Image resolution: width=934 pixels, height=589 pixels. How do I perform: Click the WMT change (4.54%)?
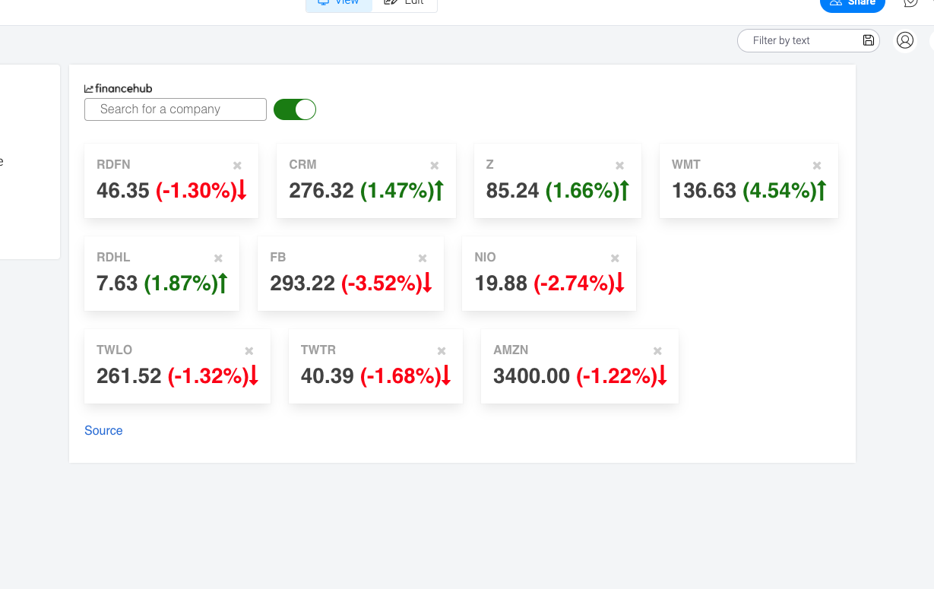tap(779, 190)
